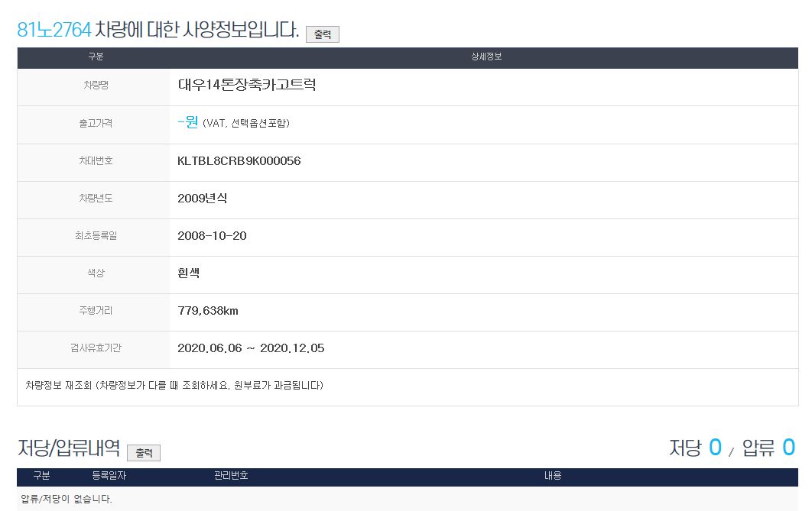
Task: Click the 2009년식 model year value
Action: (202, 199)
